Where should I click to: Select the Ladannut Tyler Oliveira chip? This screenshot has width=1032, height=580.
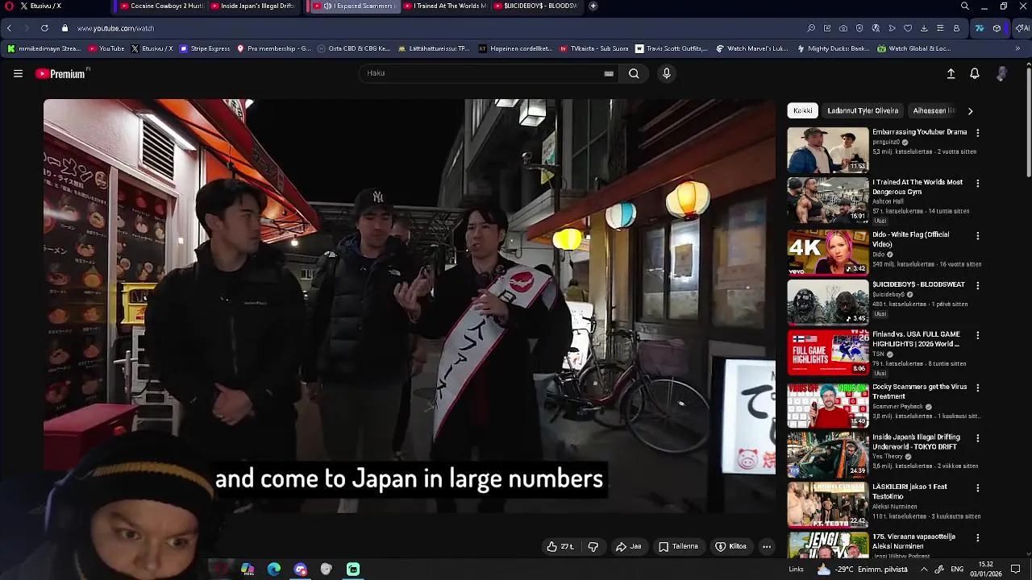click(862, 111)
